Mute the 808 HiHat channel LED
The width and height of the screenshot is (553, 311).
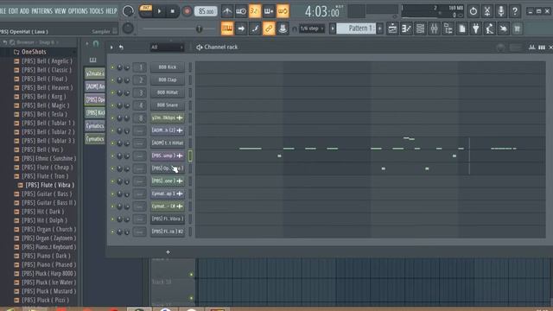tap(112, 92)
